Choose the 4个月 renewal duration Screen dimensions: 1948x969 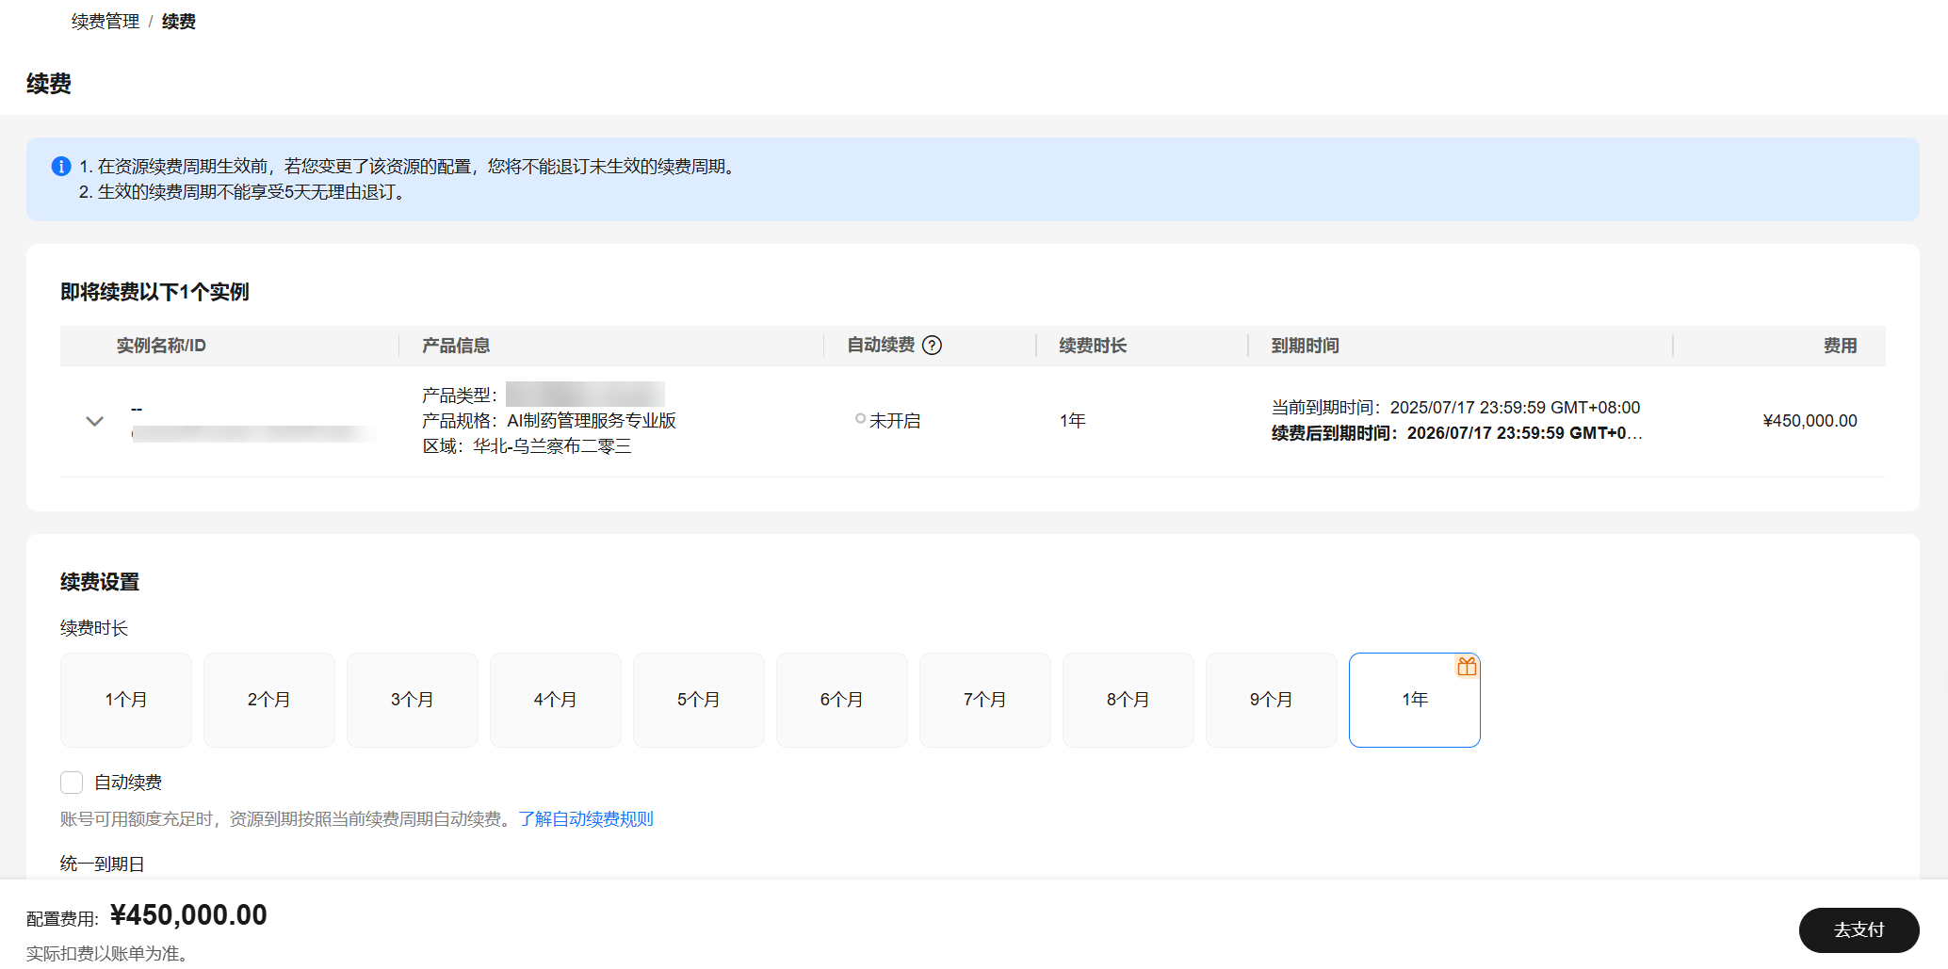pyautogui.click(x=556, y=700)
